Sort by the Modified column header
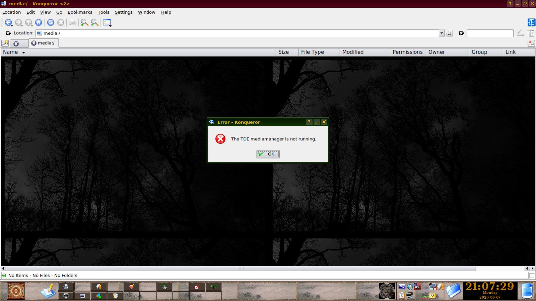The width and height of the screenshot is (536, 301). coord(365,52)
